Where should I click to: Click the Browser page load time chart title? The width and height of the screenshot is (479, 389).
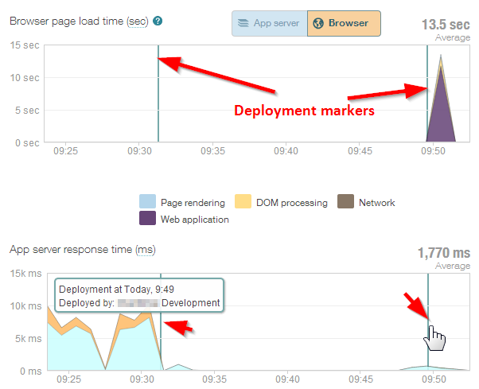[x=79, y=21]
